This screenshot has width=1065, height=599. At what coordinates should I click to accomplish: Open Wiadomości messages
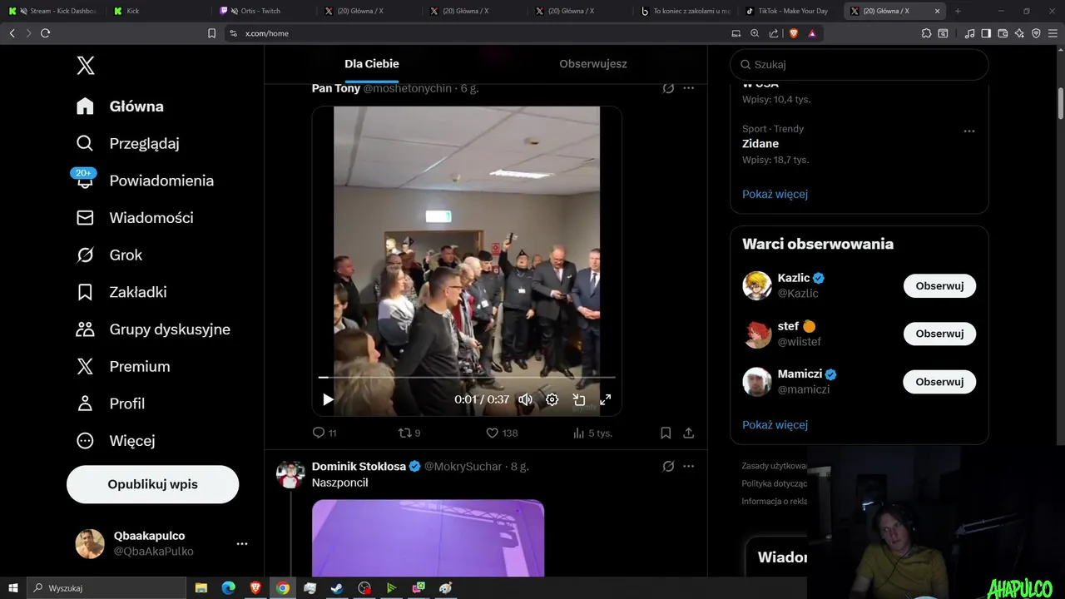pyautogui.click(x=134, y=218)
